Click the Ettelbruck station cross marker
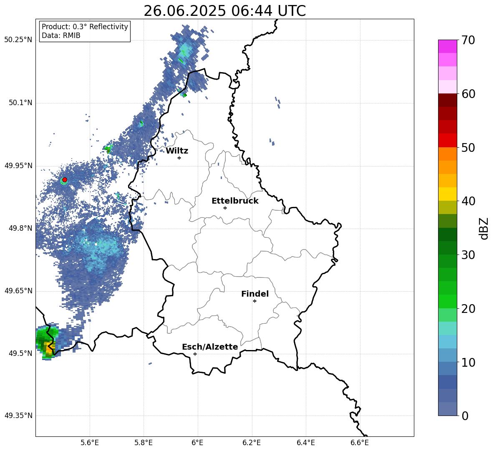494x451 pixels. click(x=225, y=208)
